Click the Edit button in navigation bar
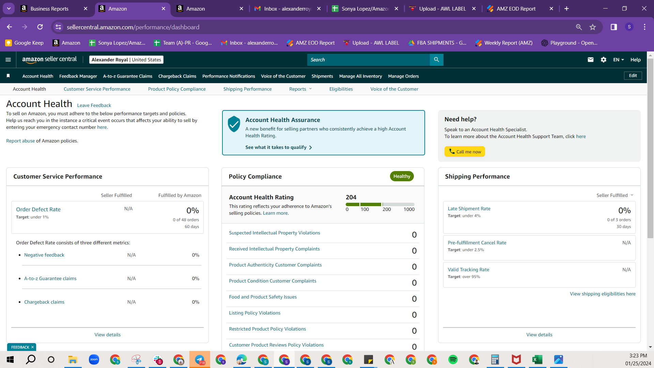 click(633, 76)
